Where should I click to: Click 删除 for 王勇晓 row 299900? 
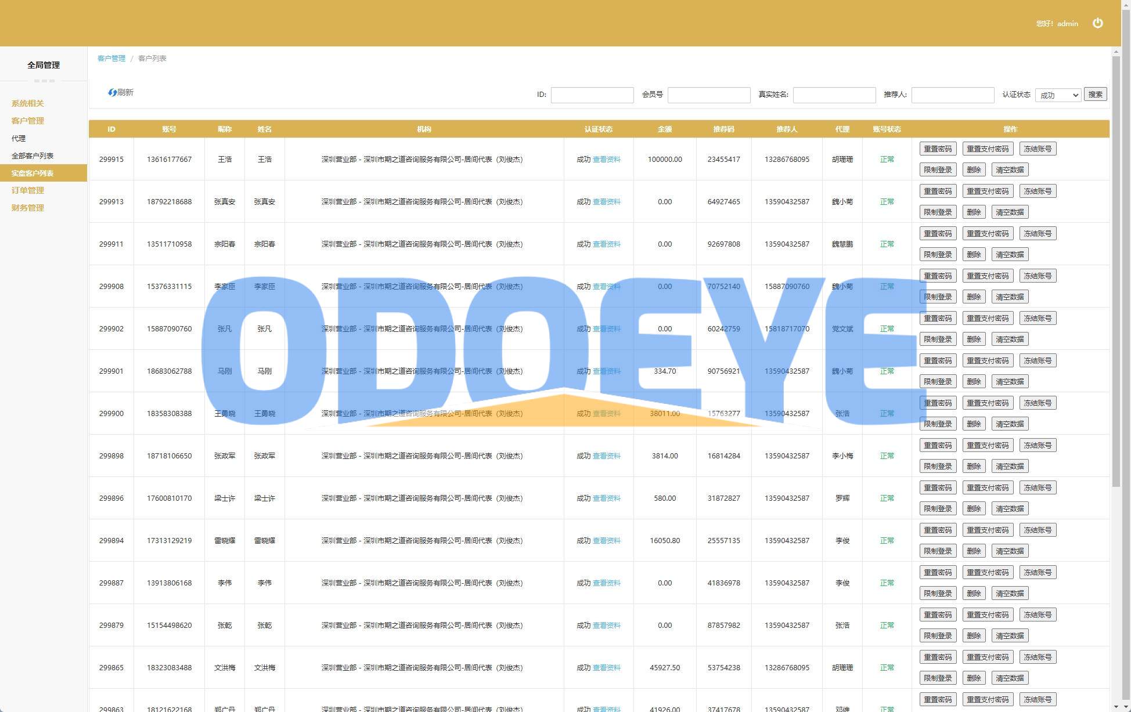(x=974, y=424)
